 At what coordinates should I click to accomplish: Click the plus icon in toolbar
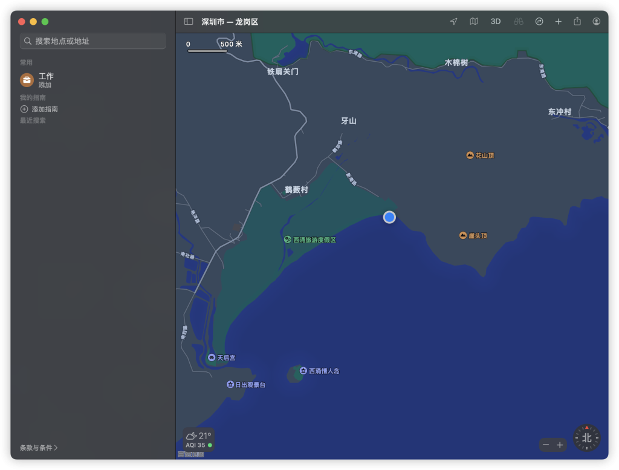click(559, 22)
